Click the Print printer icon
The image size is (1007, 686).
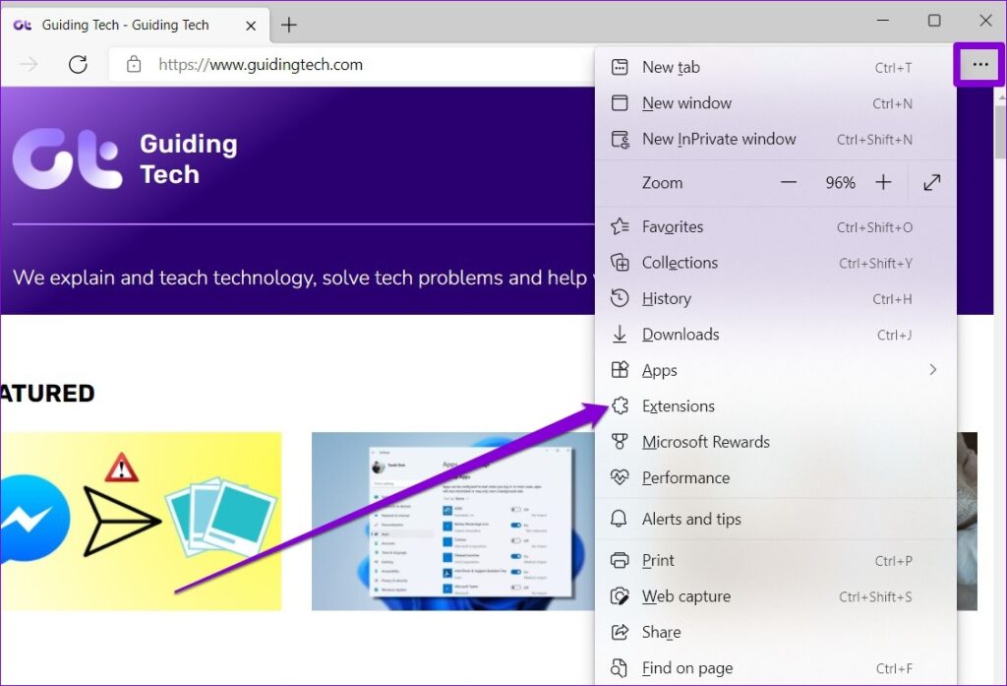tap(621, 560)
